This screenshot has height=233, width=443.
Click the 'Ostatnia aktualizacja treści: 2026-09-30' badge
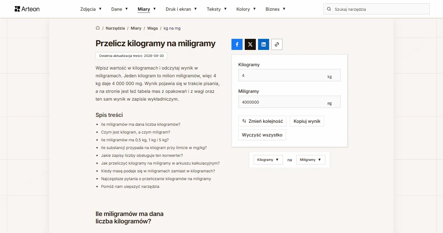131,55
